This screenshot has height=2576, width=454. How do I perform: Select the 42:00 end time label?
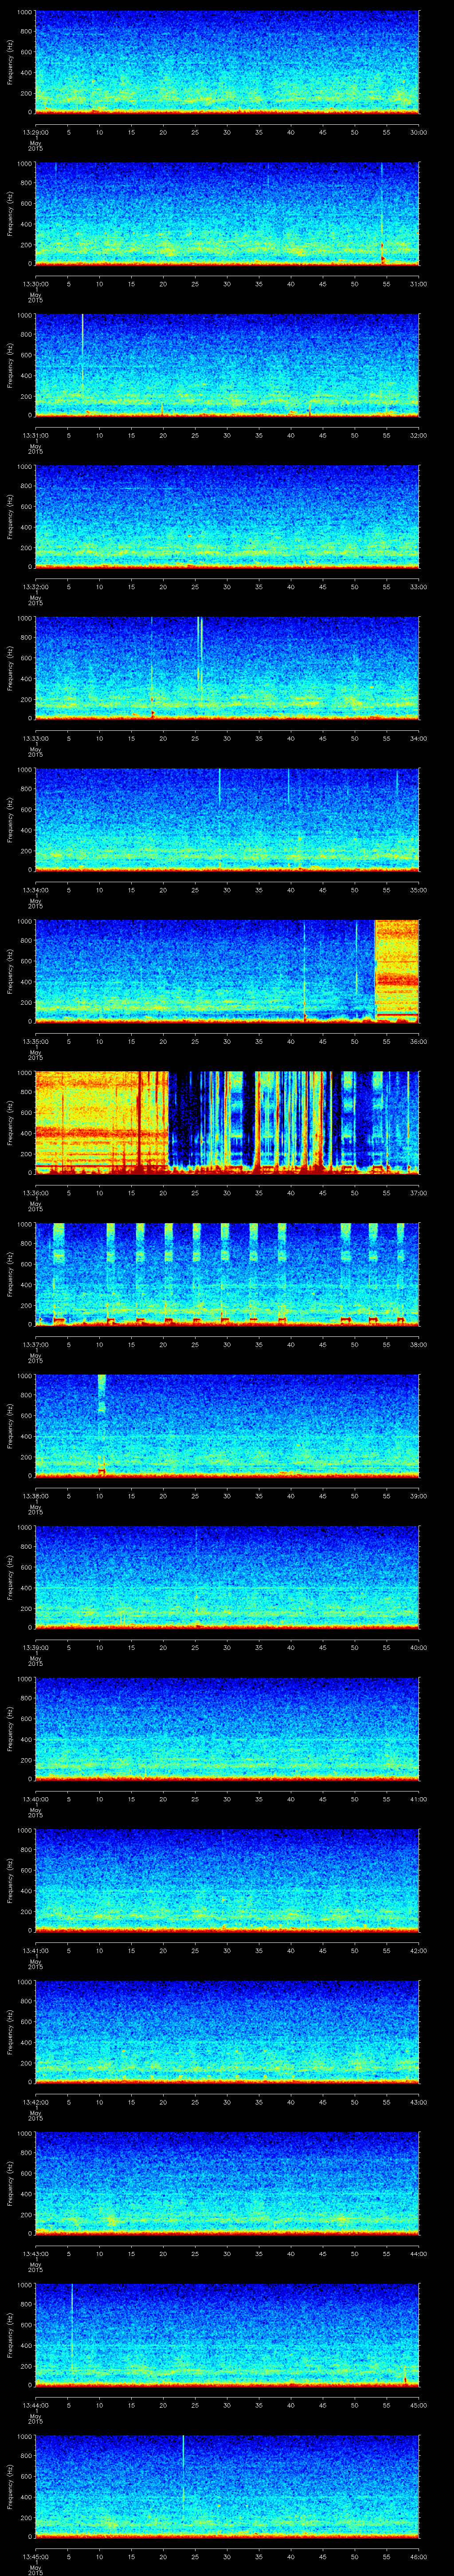pyautogui.click(x=418, y=1950)
